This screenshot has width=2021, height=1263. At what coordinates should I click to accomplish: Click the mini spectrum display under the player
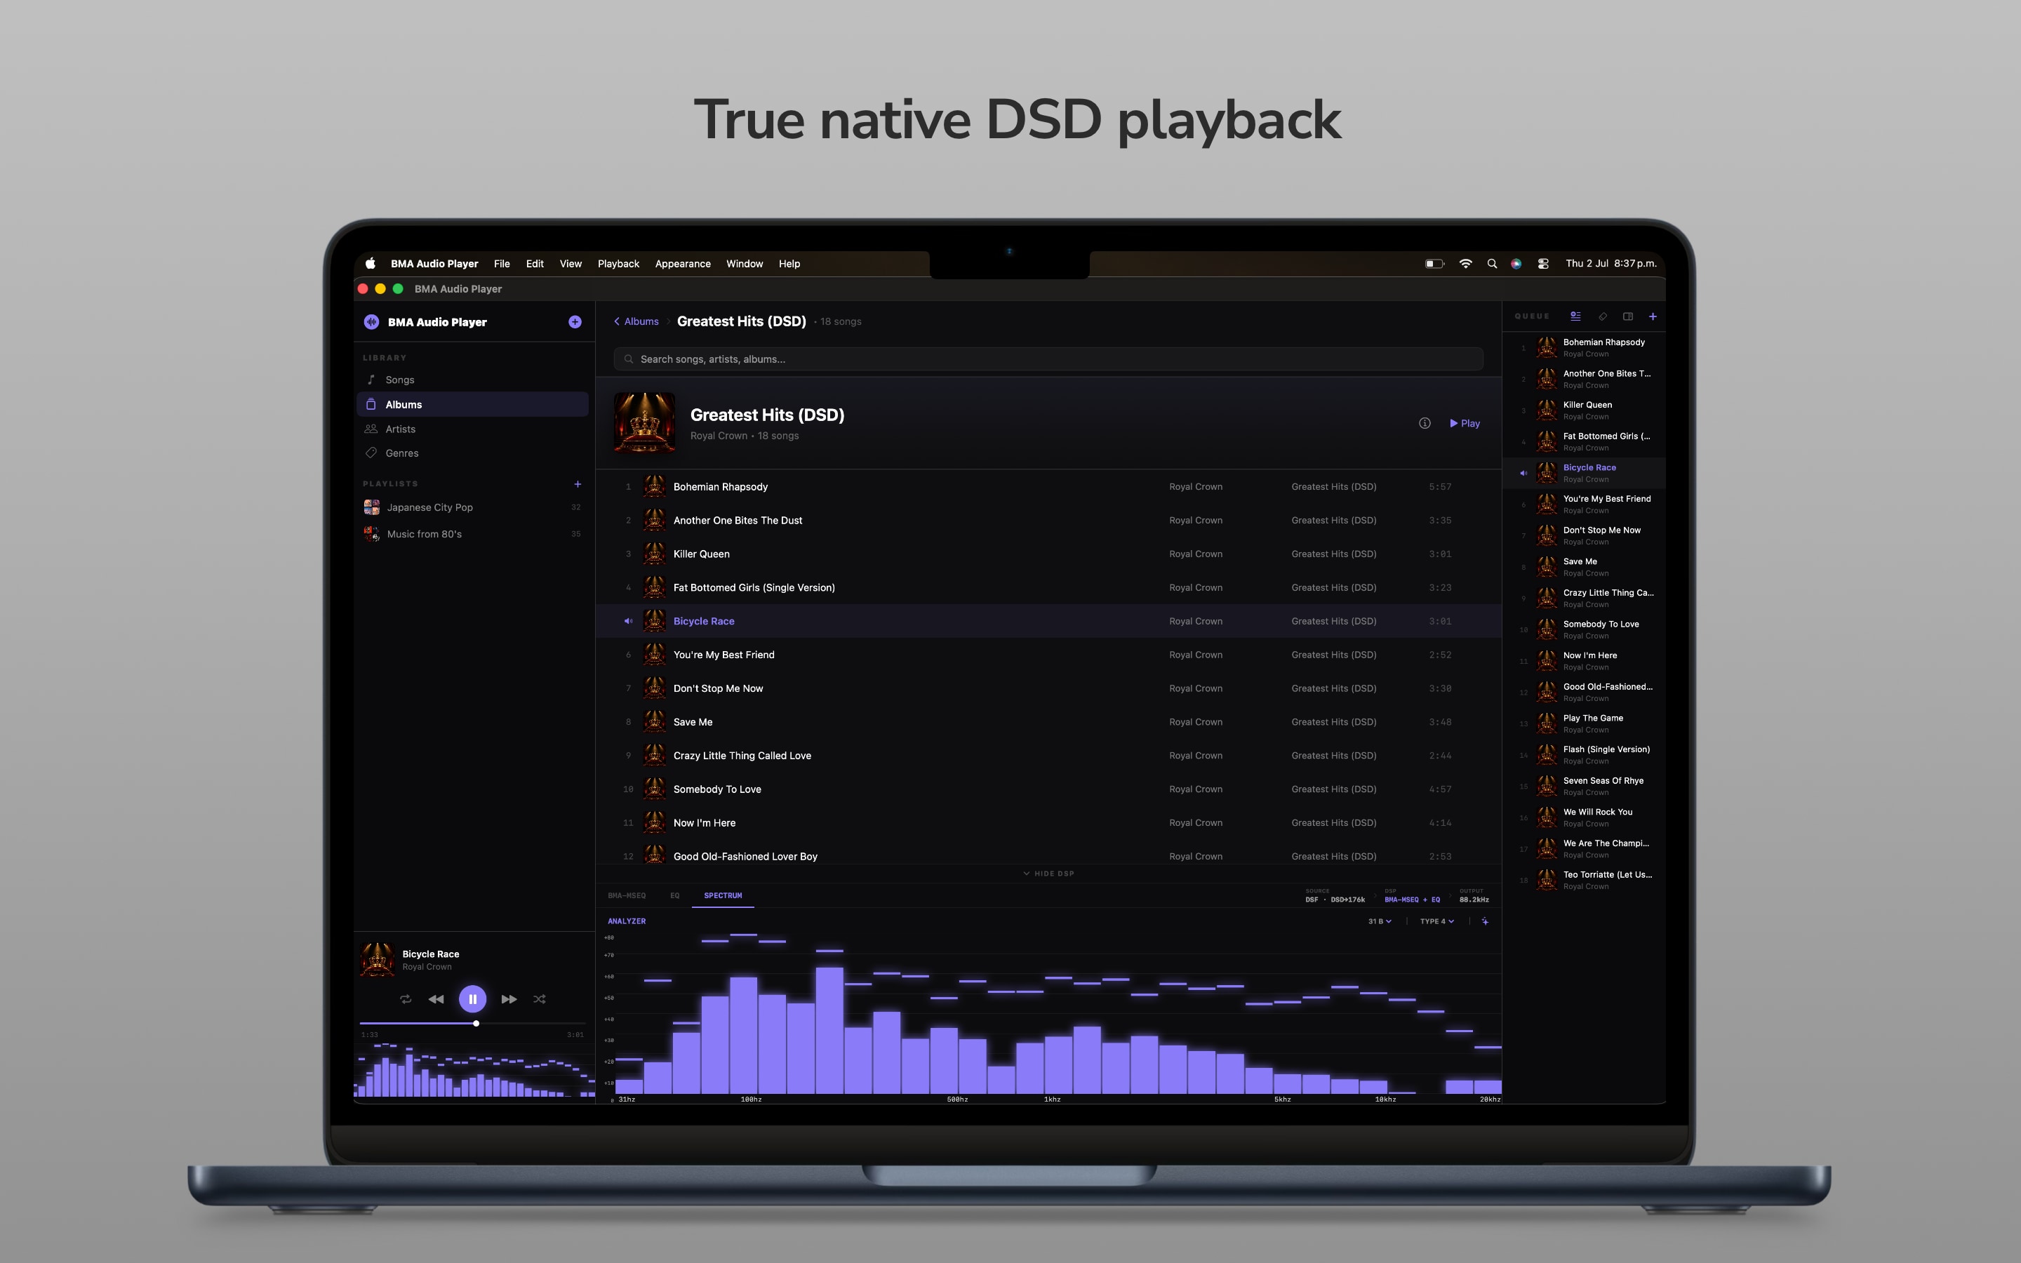tap(474, 1069)
